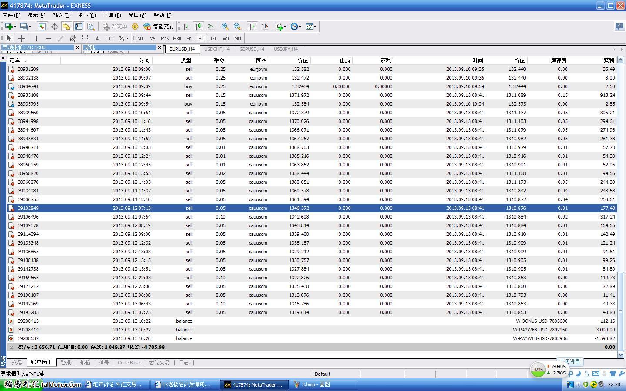The image size is (626, 391).
Task: Select M15 timeframe
Action: tap(165, 38)
